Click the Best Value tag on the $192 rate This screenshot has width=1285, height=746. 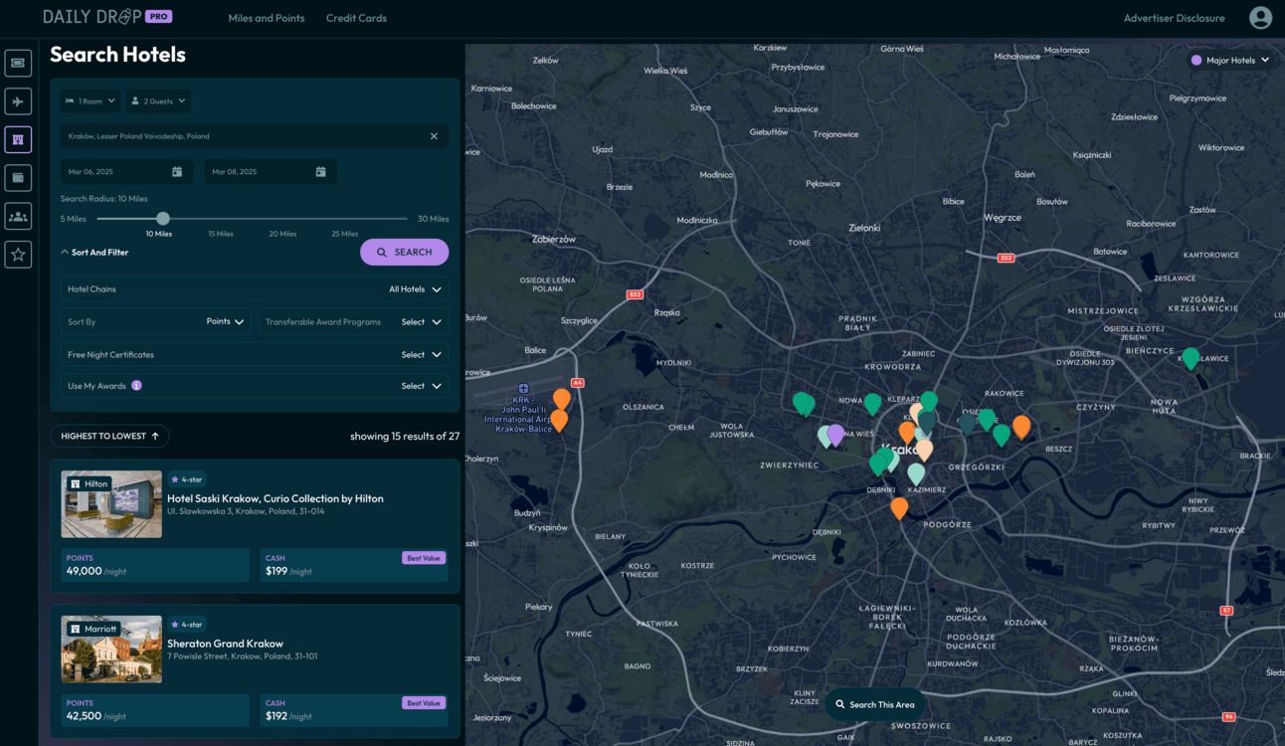(x=424, y=703)
